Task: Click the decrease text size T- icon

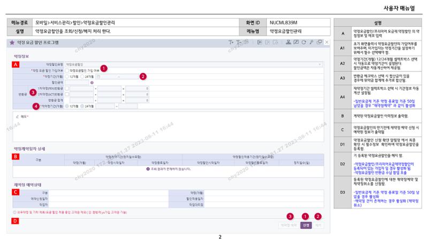Action: coord(239,42)
